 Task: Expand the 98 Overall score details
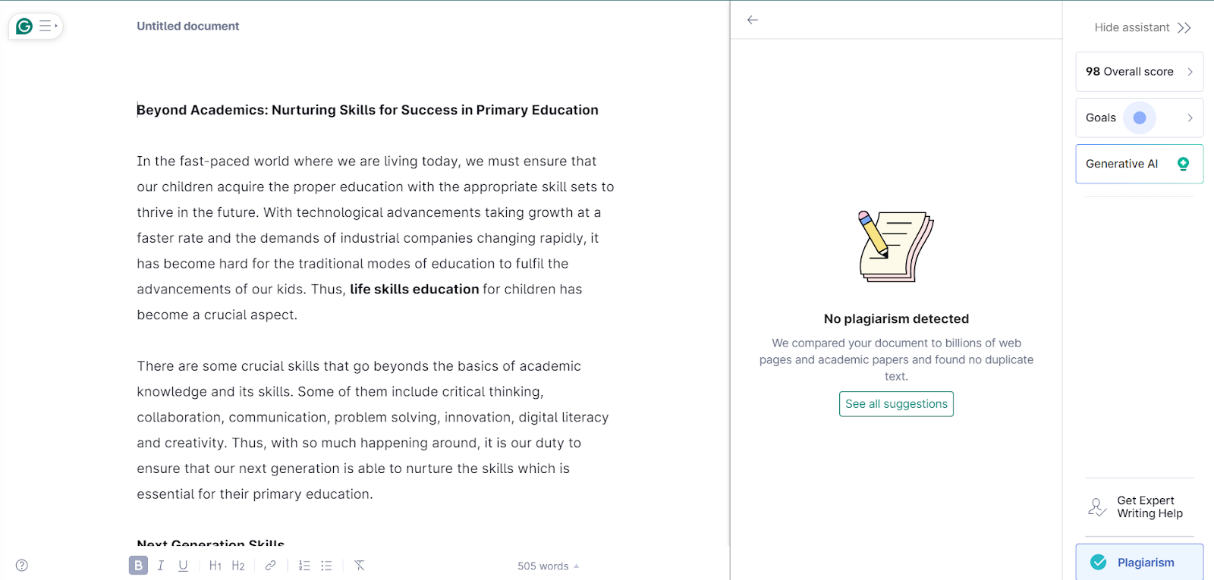tap(1138, 71)
